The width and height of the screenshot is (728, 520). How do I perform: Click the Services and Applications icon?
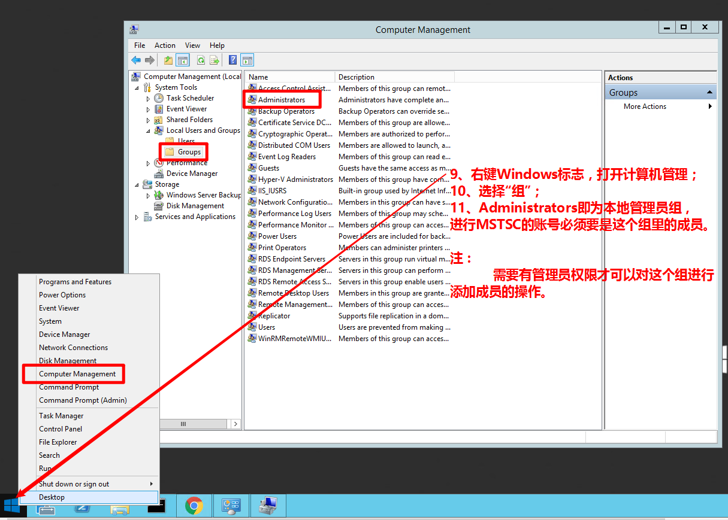[147, 217]
